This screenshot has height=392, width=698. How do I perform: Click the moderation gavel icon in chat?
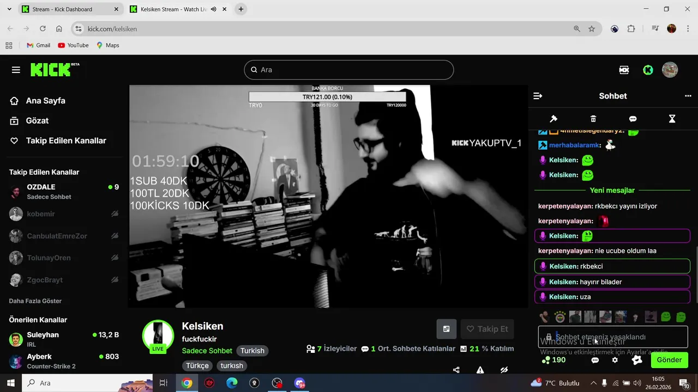(553, 119)
